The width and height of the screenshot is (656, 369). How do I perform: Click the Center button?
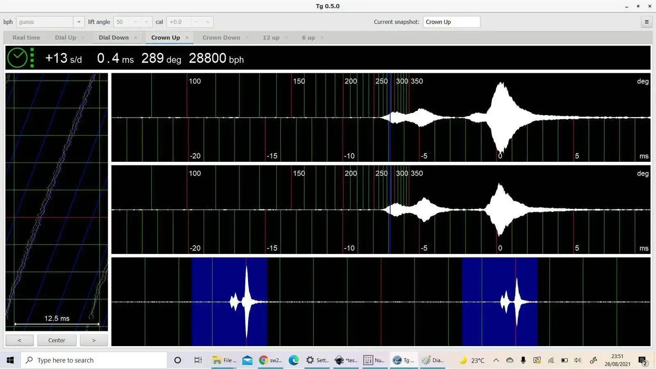(57, 340)
